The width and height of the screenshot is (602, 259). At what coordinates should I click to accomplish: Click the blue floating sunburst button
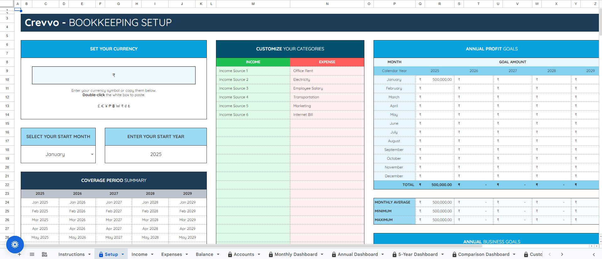[x=15, y=245]
